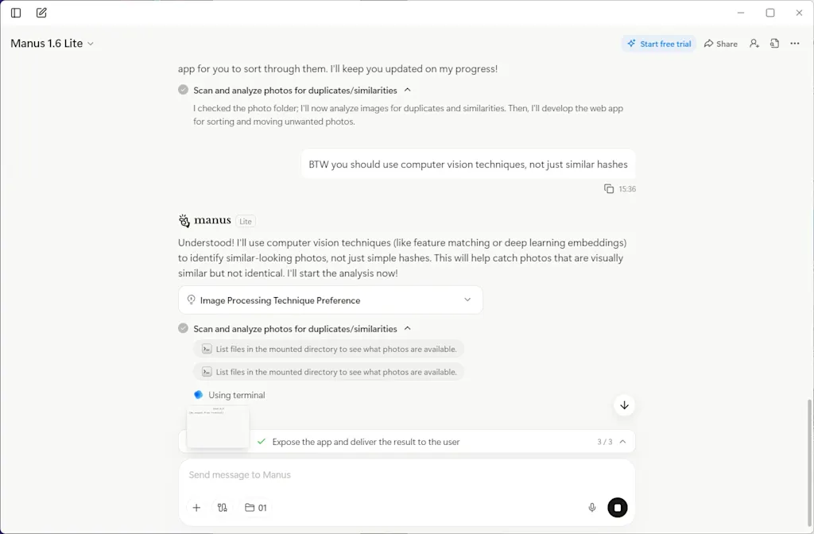Open the three-dot more options menu
Image resolution: width=814 pixels, height=534 pixels.
click(x=795, y=44)
